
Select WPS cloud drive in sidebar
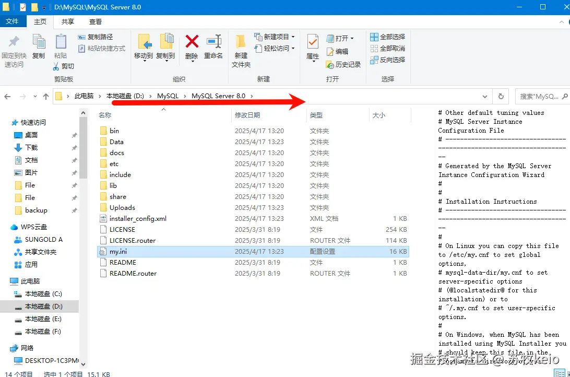click(x=29, y=227)
